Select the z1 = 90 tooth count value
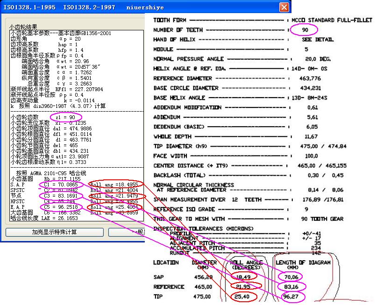This screenshot has height=305, width=376. click(x=65, y=117)
